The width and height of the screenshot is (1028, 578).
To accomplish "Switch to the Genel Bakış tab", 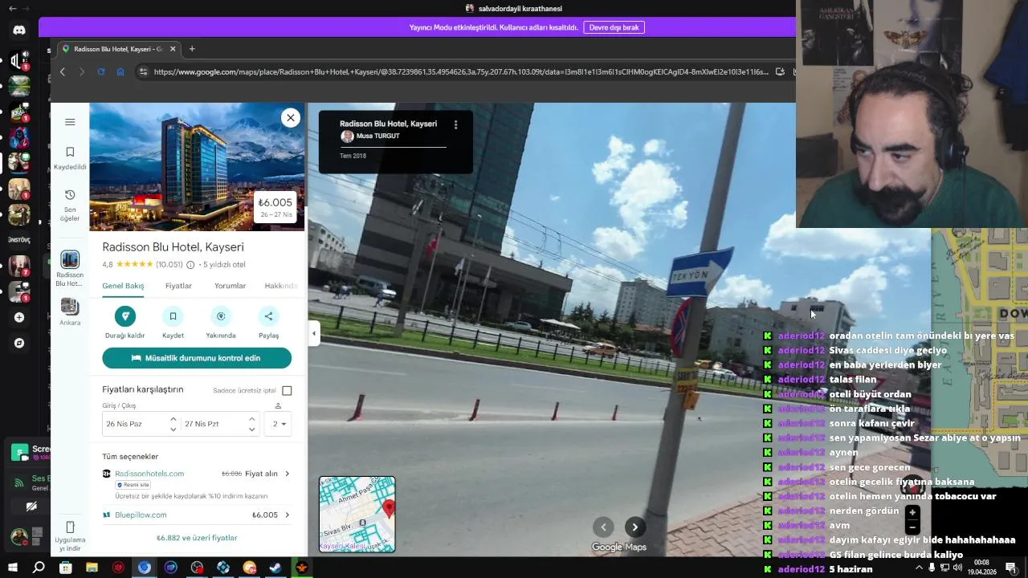I will point(123,287).
